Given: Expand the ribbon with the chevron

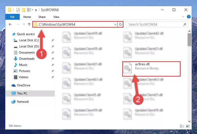Looking at the screenshot, I should [183, 17].
